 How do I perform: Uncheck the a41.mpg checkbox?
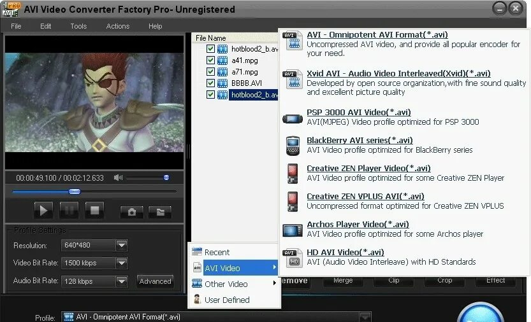point(210,60)
